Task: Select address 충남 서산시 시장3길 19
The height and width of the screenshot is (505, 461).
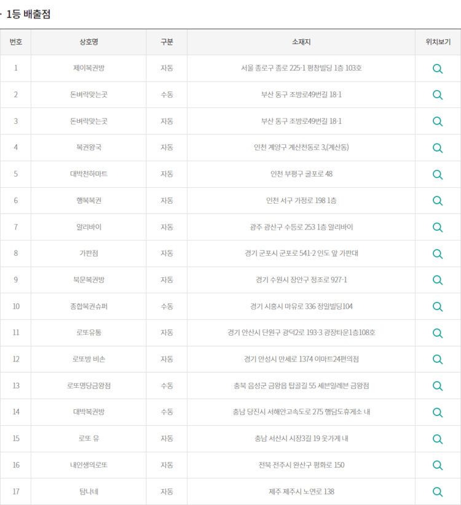Action: coord(288,438)
